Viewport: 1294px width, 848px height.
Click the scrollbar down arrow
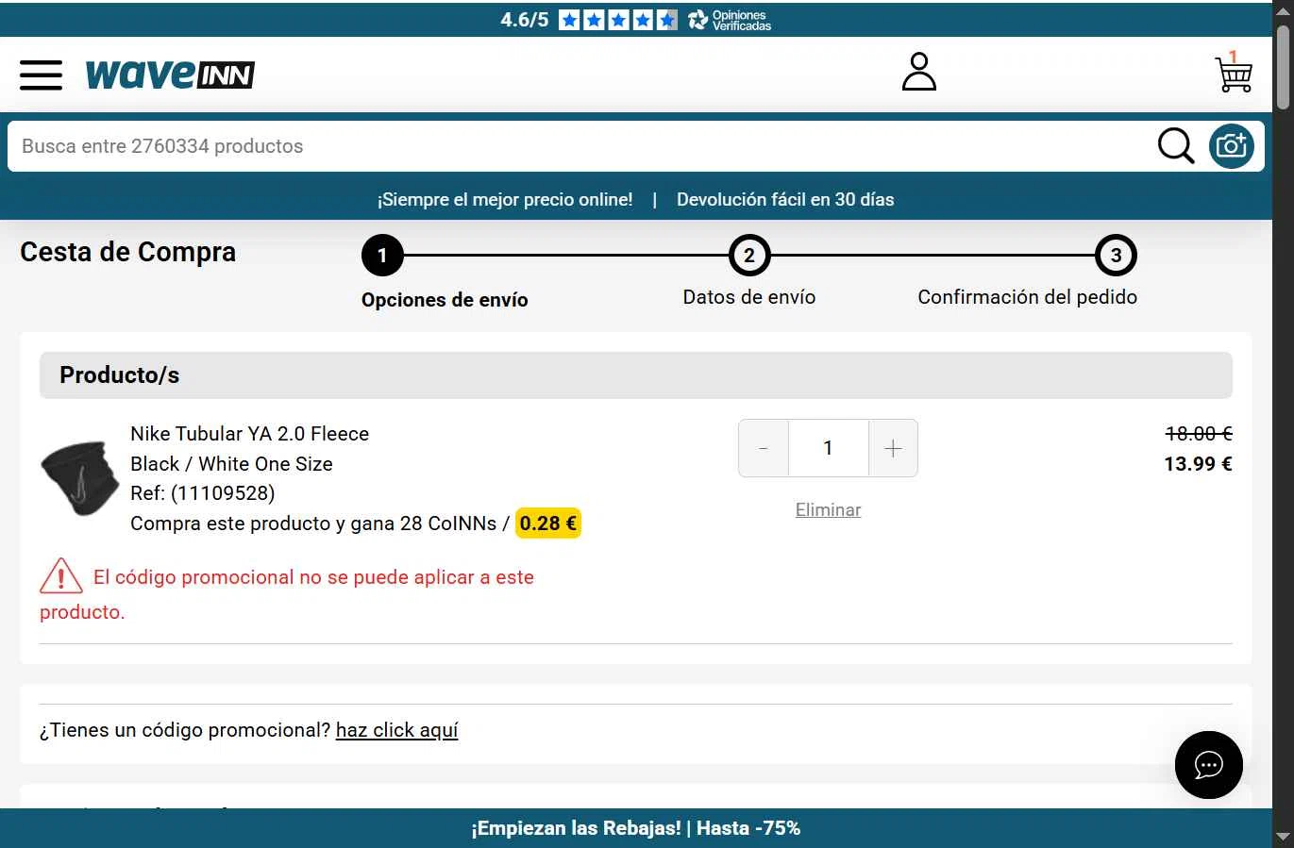[1283, 836]
